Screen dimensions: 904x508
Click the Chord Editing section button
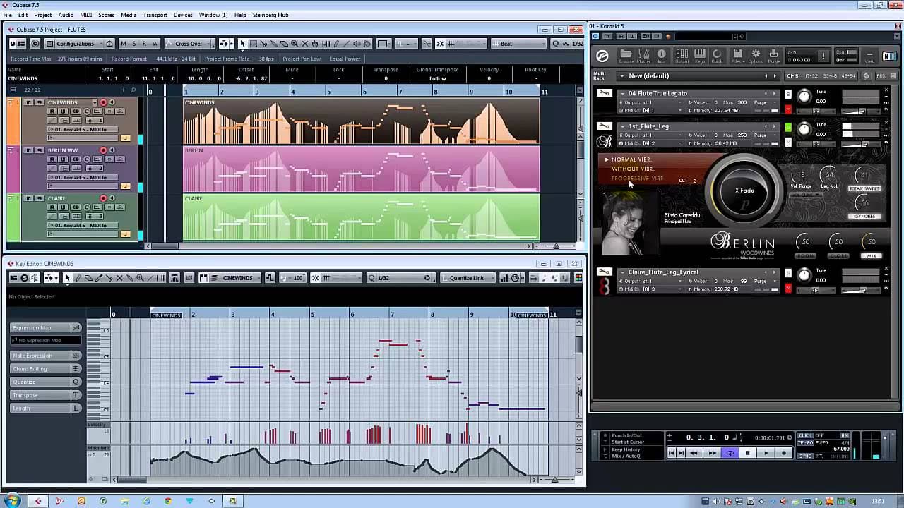40,368
